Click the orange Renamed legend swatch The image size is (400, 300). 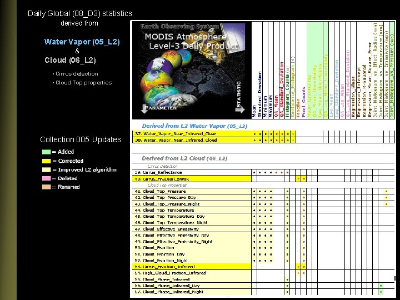coord(47,187)
